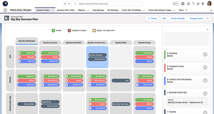Click the Prolifiq logo icon
The height and width of the screenshot is (114, 214).
click(x=5, y=4)
